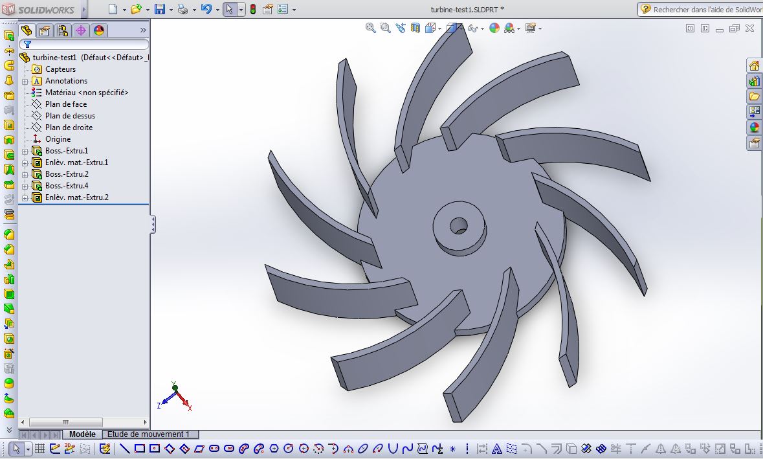
Task: Switch to the Etude de mouvement 1 tab
Action: (x=149, y=434)
